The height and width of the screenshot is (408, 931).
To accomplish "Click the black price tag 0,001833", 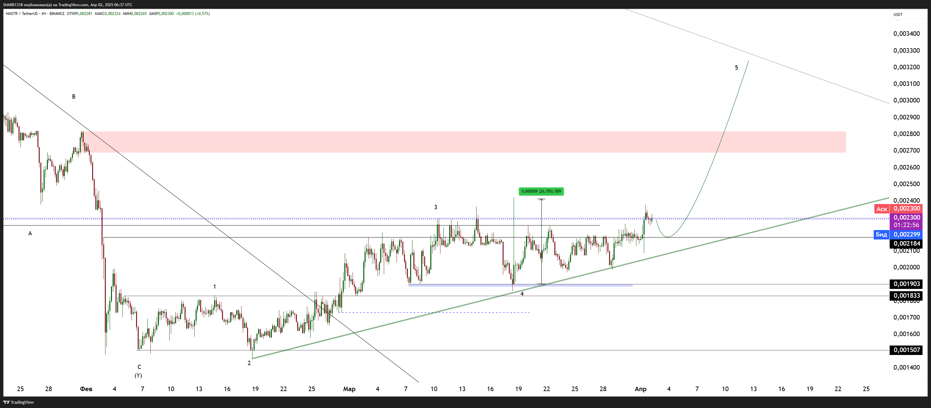I will [x=906, y=296].
